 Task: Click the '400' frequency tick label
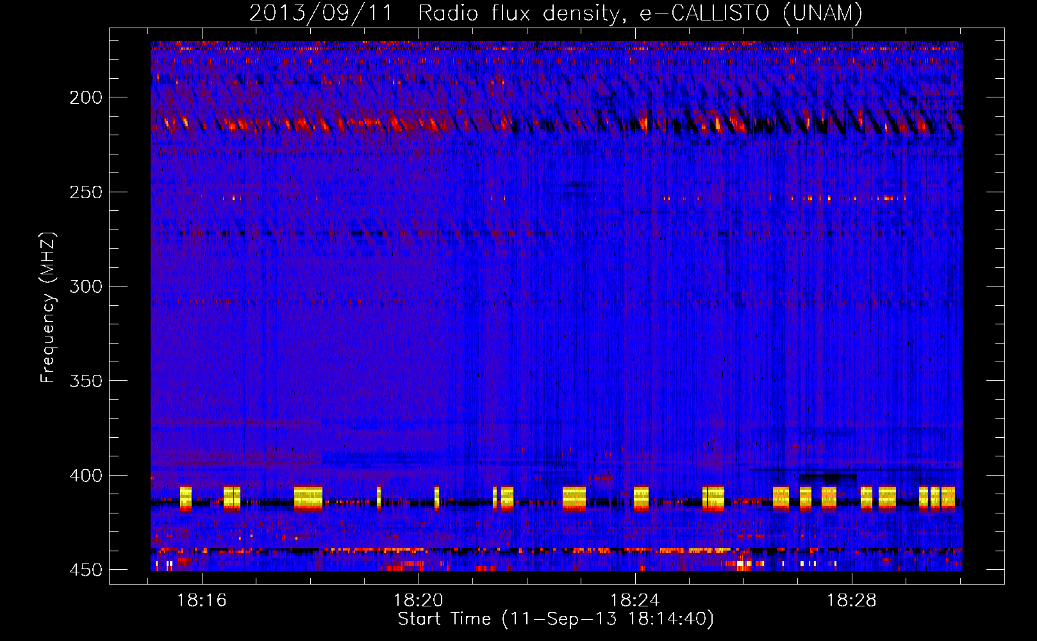(x=85, y=476)
